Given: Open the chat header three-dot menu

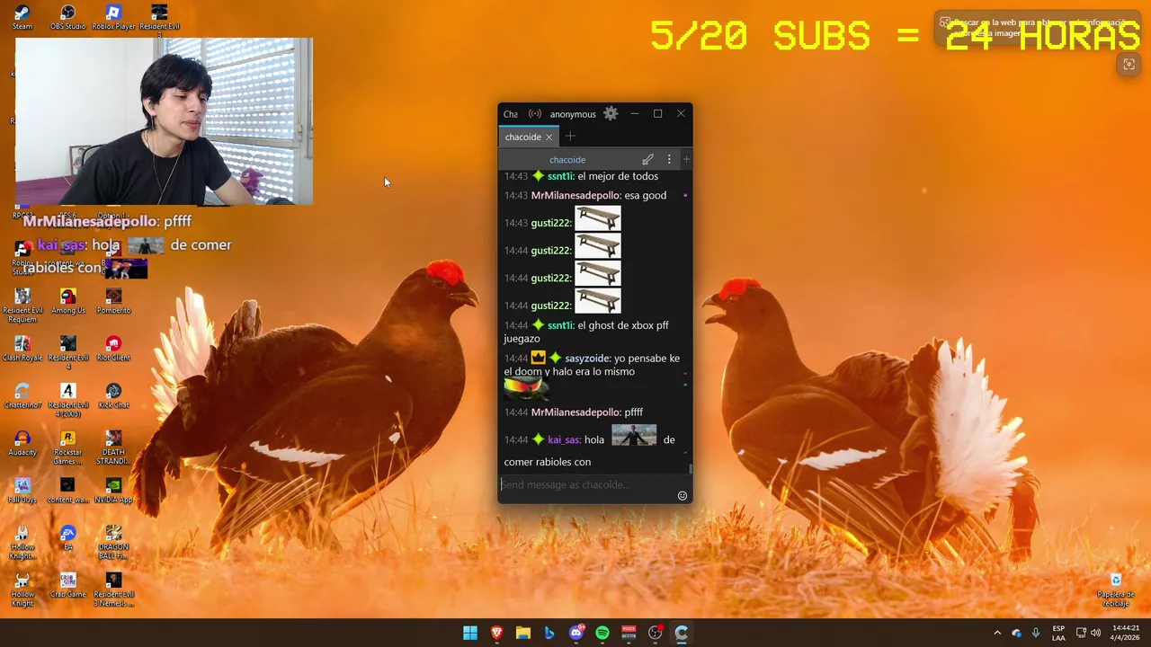Looking at the screenshot, I should (668, 159).
